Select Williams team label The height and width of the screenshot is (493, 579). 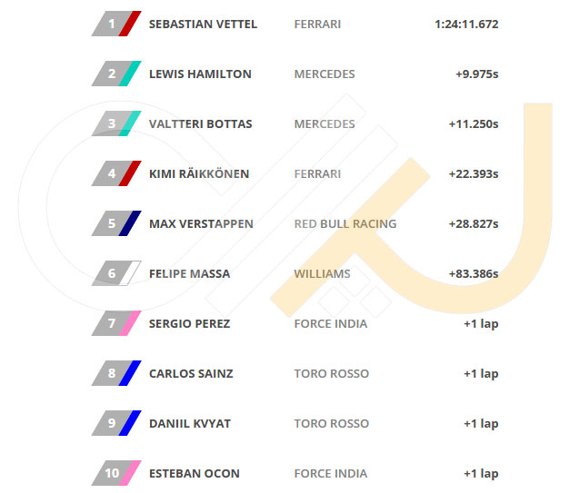click(x=322, y=273)
